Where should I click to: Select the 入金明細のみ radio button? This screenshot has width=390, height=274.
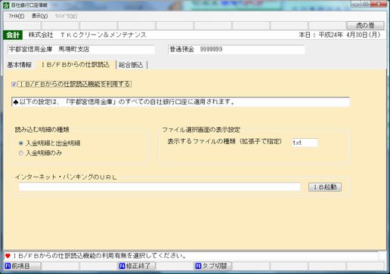tap(21, 153)
